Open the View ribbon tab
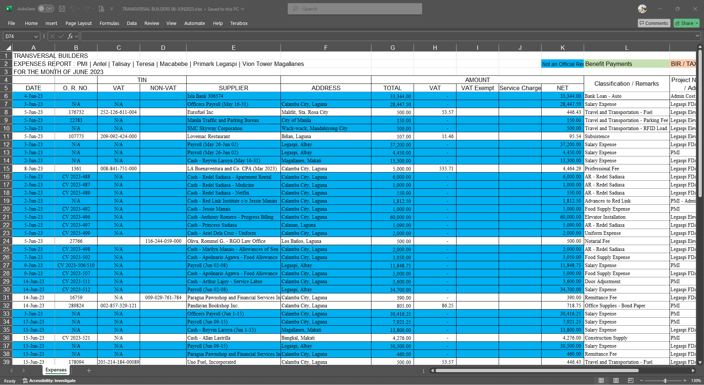Viewport: 704px width, 385px height. [x=171, y=23]
